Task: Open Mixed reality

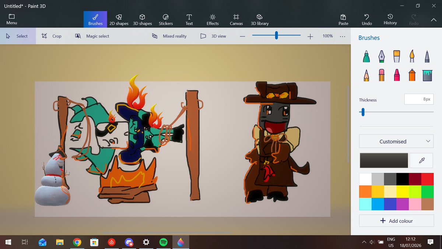Action: [169, 36]
